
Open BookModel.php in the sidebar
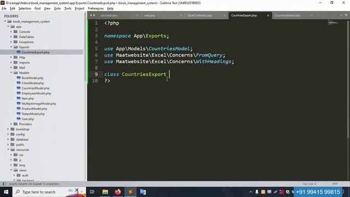tap(32, 78)
